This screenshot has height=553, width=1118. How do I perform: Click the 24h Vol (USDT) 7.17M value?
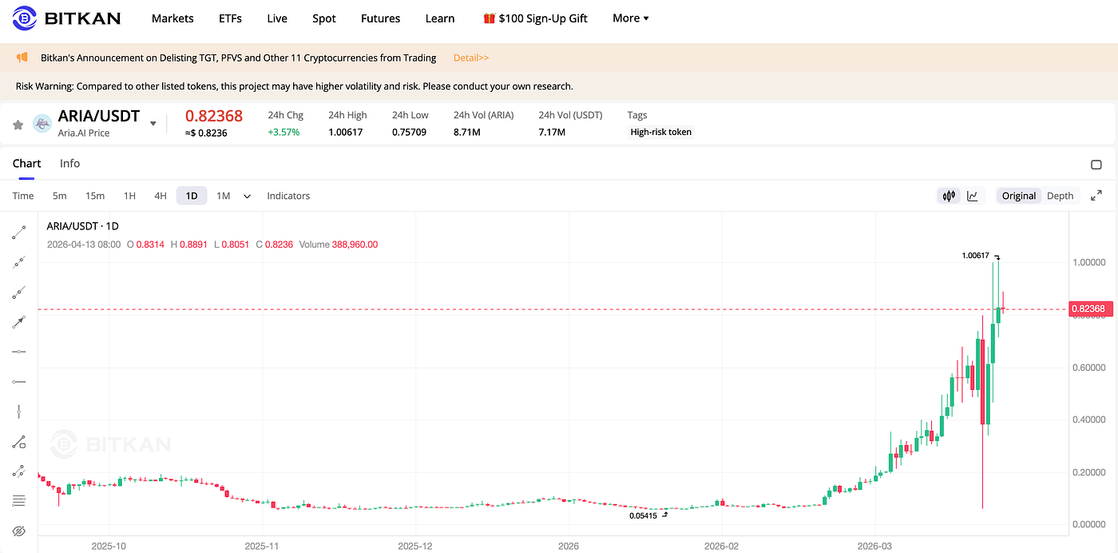pyautogui.click(x=552, y=132)
